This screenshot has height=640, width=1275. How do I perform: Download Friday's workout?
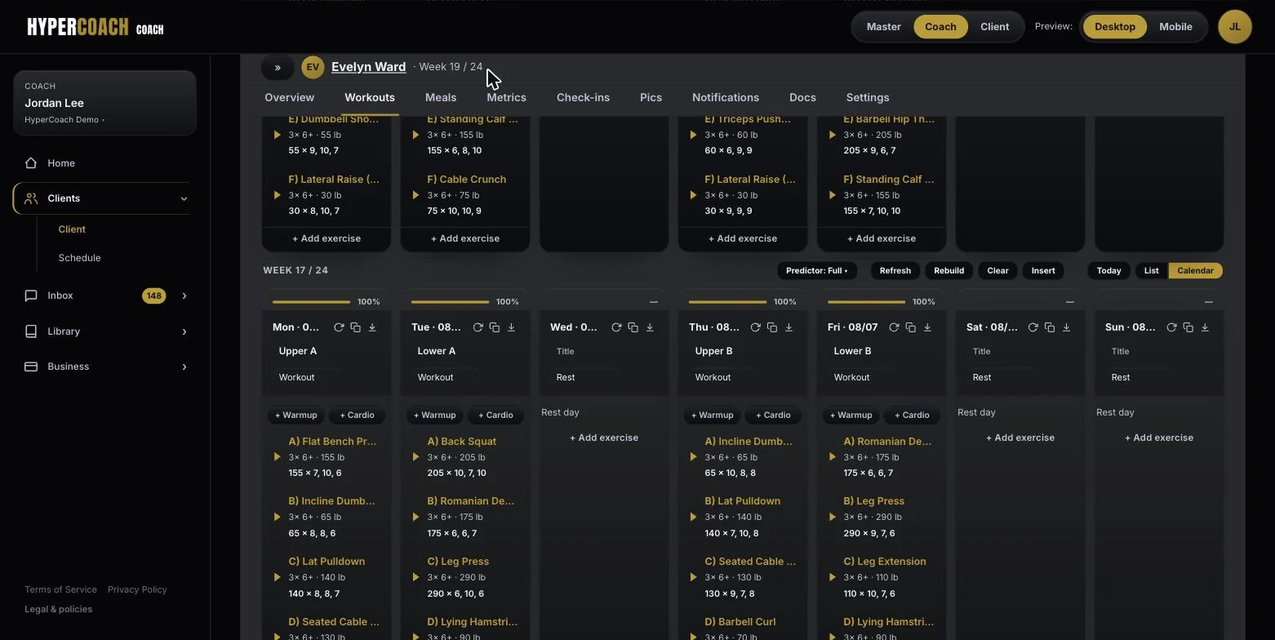927,327
